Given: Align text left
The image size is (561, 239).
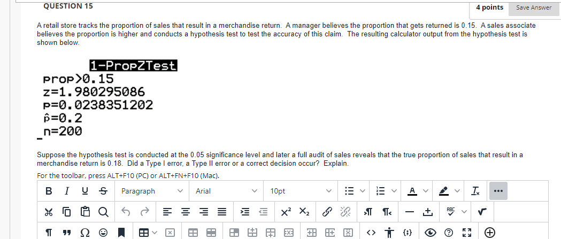Looking at the screenshot, I should (x=167, y=212).
